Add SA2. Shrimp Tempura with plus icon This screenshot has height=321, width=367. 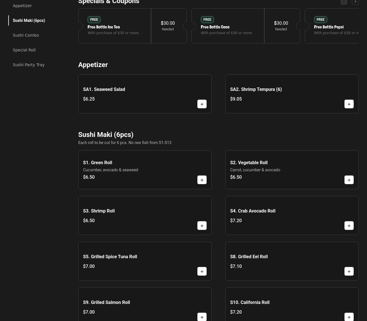[349, 104]
